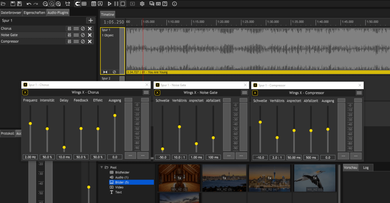Bypass the Chorus plugin
The width and height of the screenshot is (390, 203).
point(83,28)
